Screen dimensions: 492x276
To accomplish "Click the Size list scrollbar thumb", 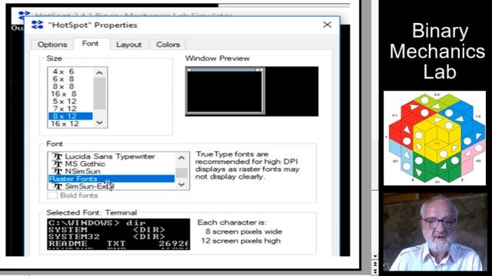I will tap(99, 94).
